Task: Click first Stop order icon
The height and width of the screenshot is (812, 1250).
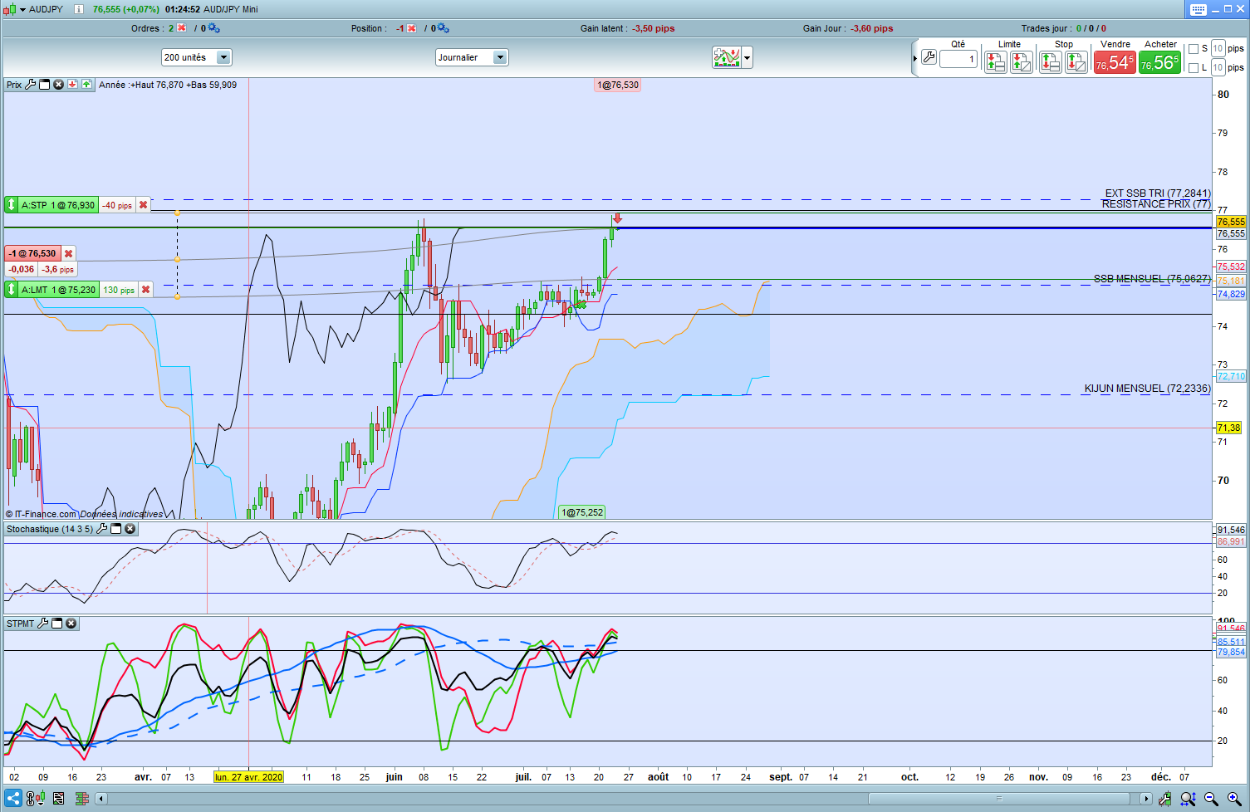Action: pos(1050,62)
